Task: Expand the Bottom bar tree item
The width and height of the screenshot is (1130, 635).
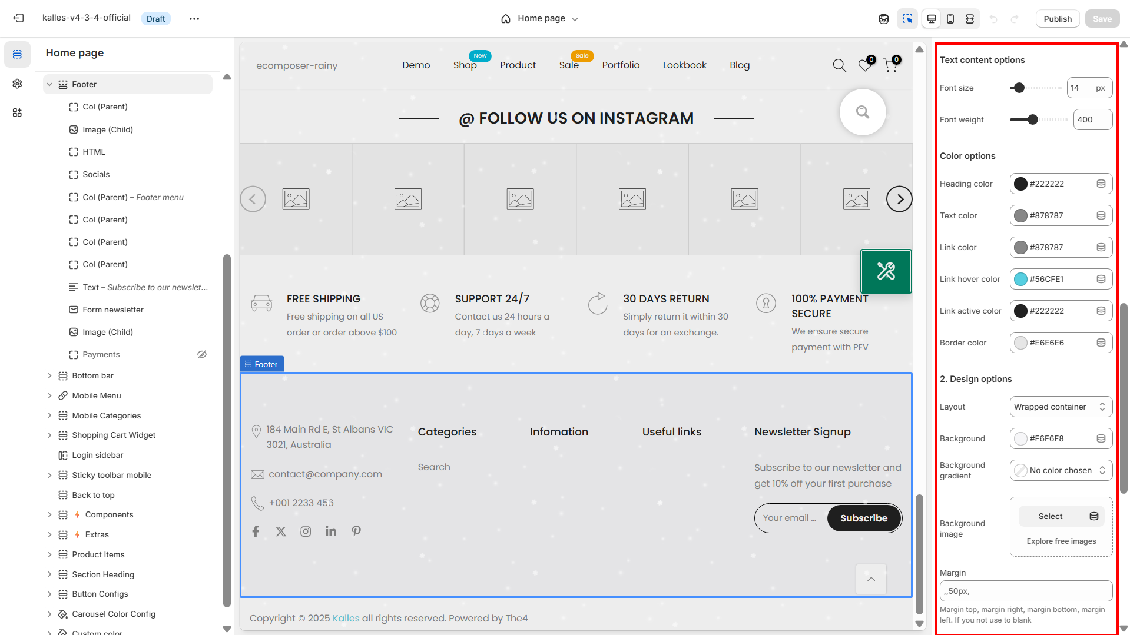Action: point(49,375)
